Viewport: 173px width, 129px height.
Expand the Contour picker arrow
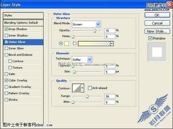coord(82,88)
